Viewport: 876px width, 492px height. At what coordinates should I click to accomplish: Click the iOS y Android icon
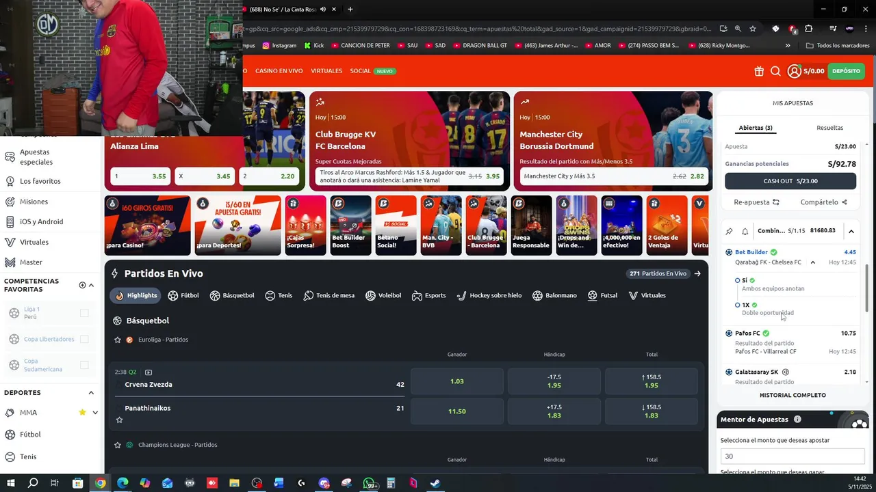[10, 222]
